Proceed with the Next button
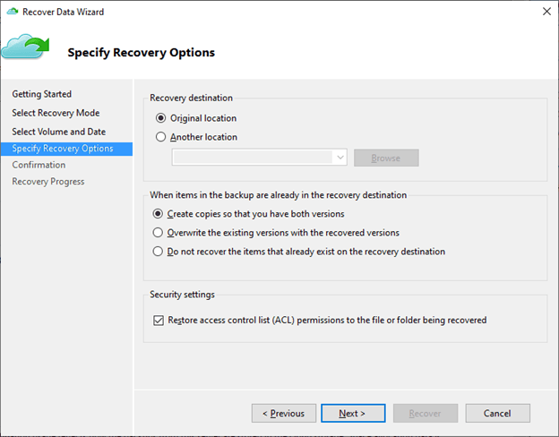This screenshot has height=437, width=559. pos(351,413)
